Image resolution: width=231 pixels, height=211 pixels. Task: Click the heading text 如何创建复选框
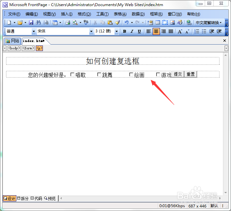pyautogui.click(x=113, y=61)
